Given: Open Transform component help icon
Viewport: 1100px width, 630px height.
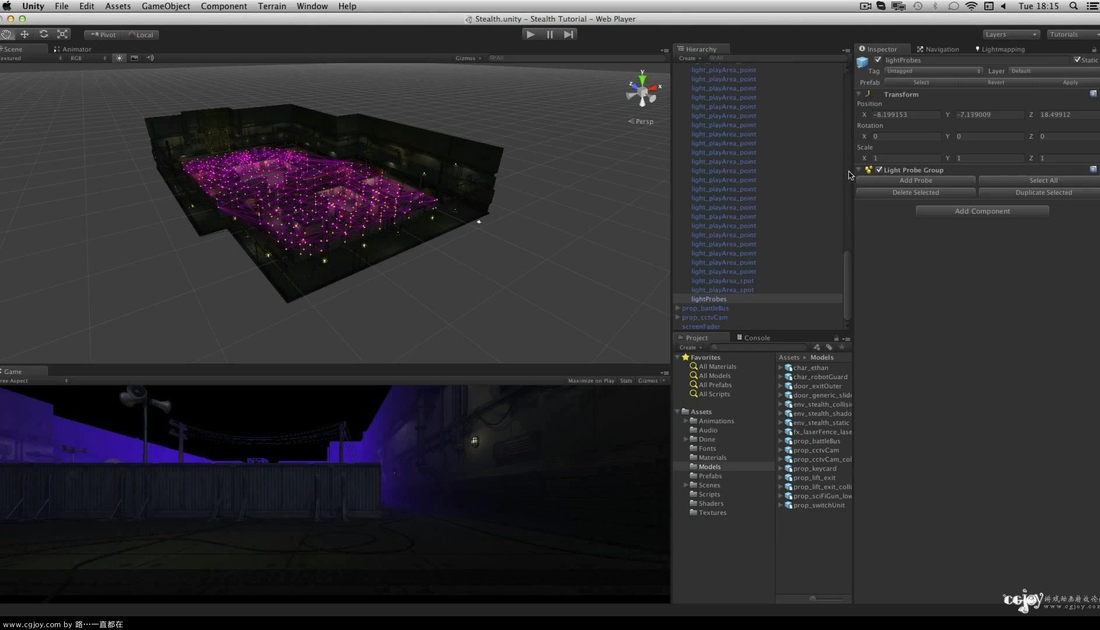Looking at the screenshot, I should point(1093,94).
